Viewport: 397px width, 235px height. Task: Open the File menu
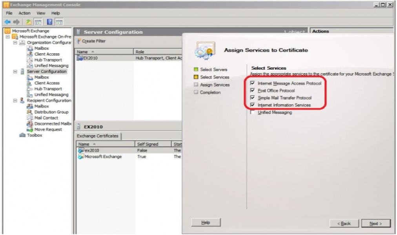click(x=9, y=13)
